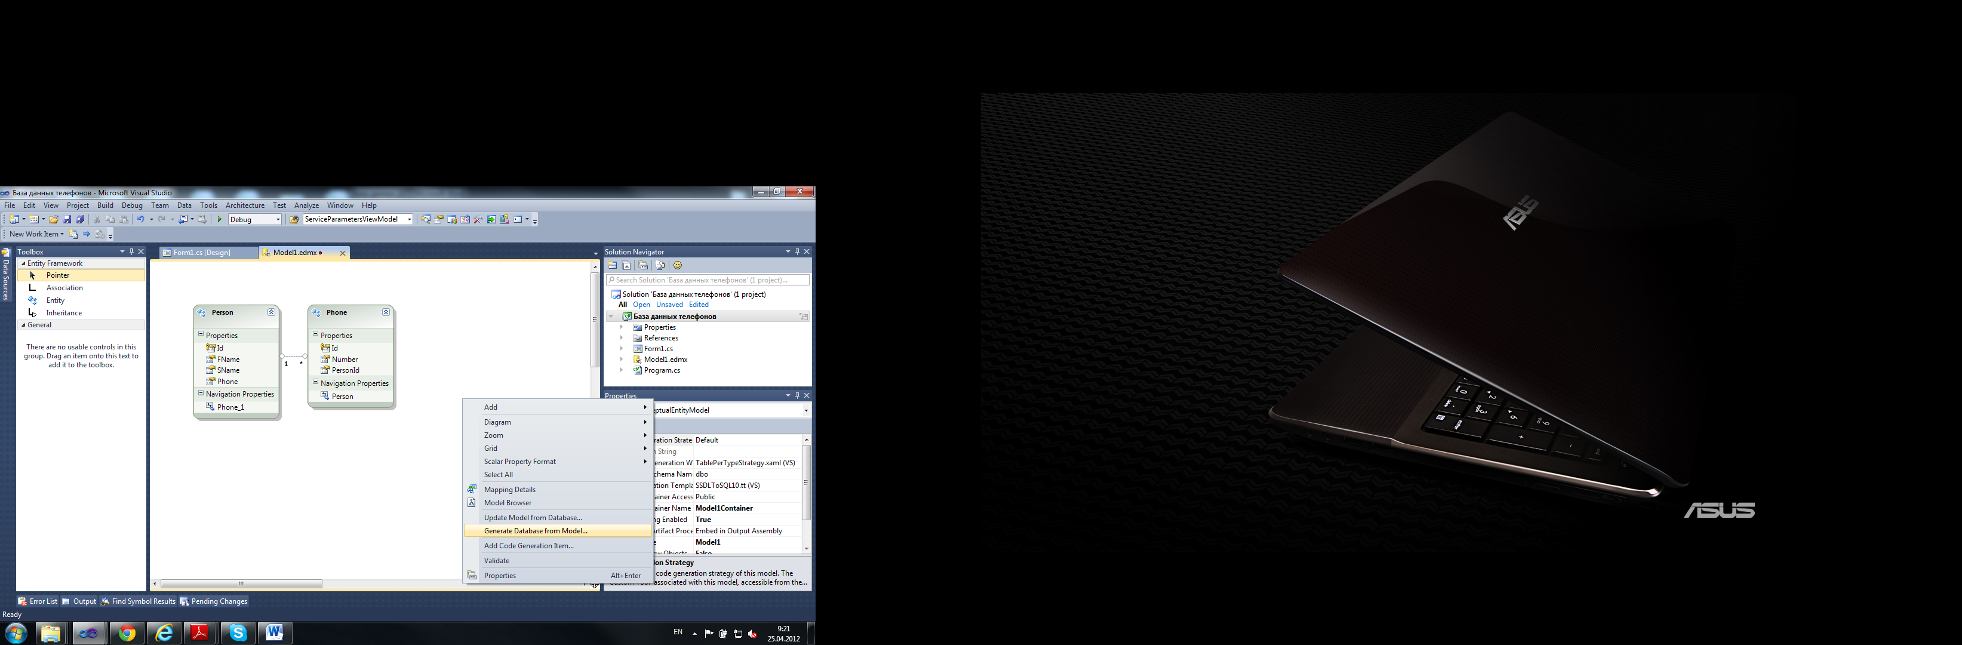Viewport: 1962px width, 645px height.
Task: Open Skype from the taskbar
Action: (238, 633)
